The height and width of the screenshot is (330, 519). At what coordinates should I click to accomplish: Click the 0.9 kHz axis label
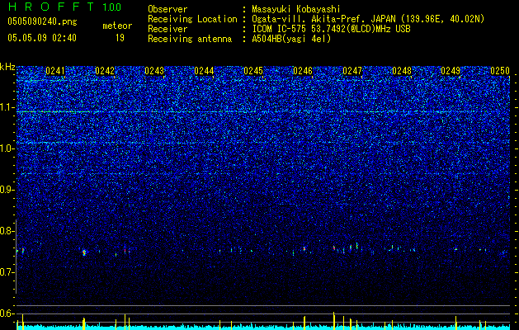coord(7,190)
